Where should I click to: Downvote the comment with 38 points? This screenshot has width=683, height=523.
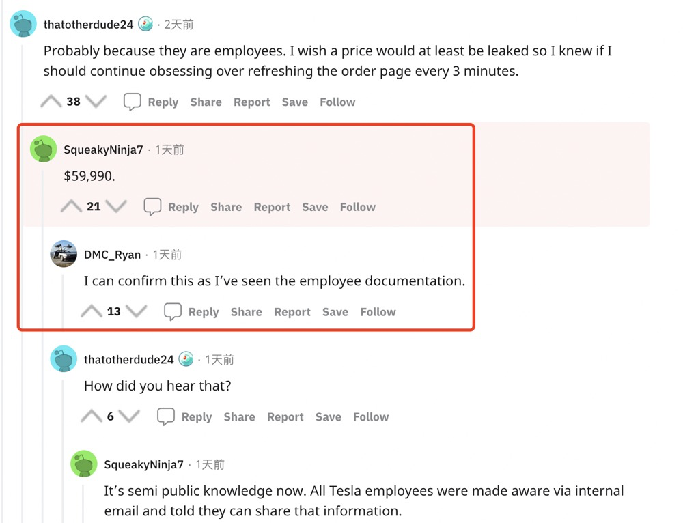[96, 102]
